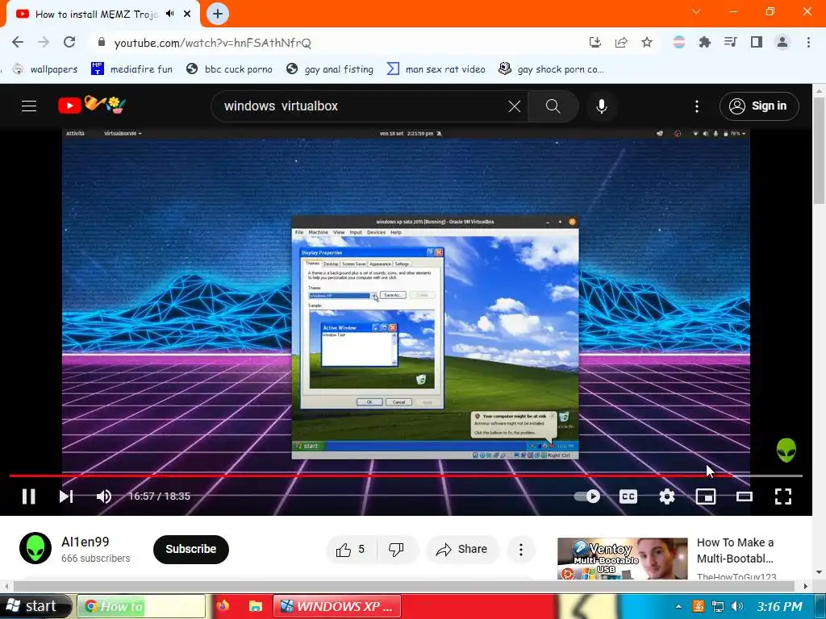Clear the search box text
Screen dimensions: 826x619
point(514,106)
